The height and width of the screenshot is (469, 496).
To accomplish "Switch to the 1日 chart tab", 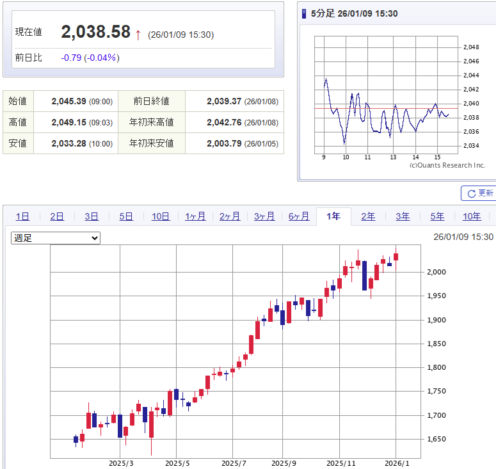I will [x=22, y=216].
